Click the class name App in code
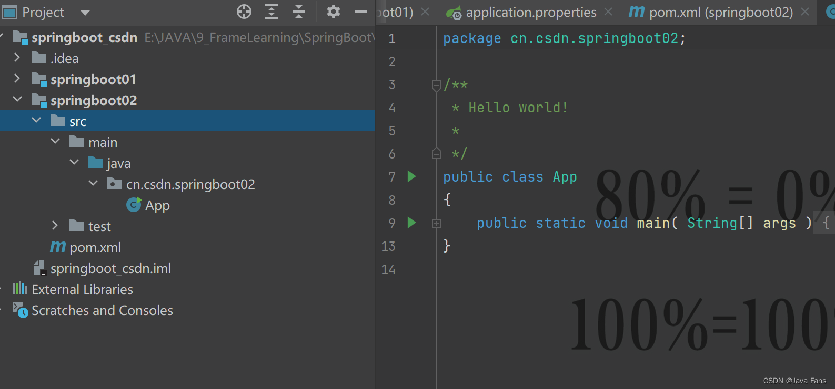 click(x=565, y=177)
